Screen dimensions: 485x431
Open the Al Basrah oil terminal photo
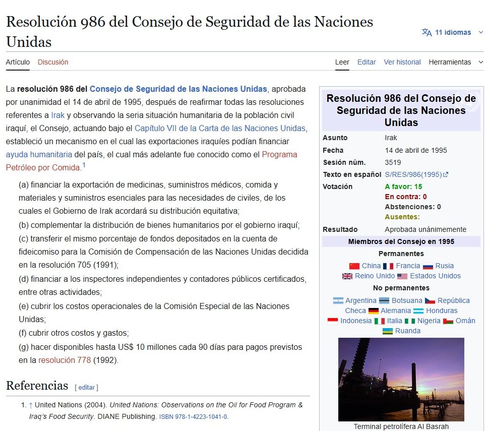[x=401, y=379]
